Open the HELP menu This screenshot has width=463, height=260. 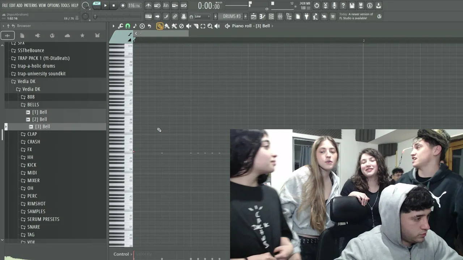click(75, 5)
